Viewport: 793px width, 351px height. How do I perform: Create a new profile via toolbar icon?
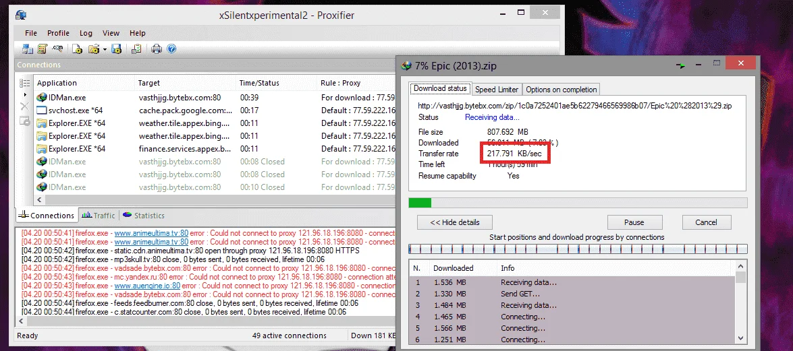click(77, 49)
